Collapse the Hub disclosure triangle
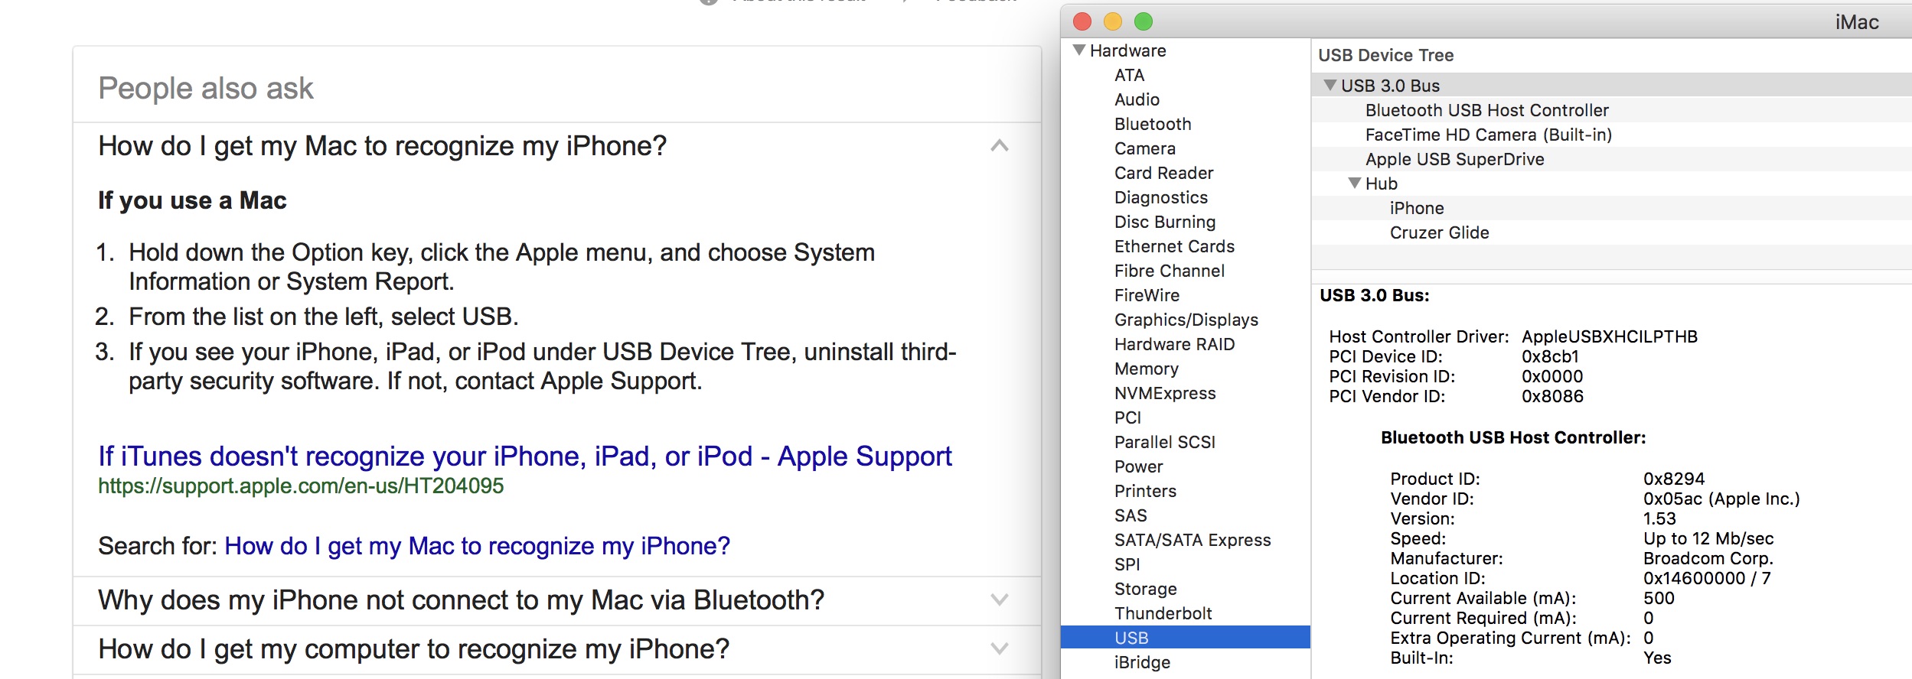 pyautogui.click(x=1355, y=184)
